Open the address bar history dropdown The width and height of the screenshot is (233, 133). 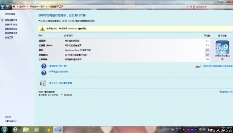click(187, 7)
